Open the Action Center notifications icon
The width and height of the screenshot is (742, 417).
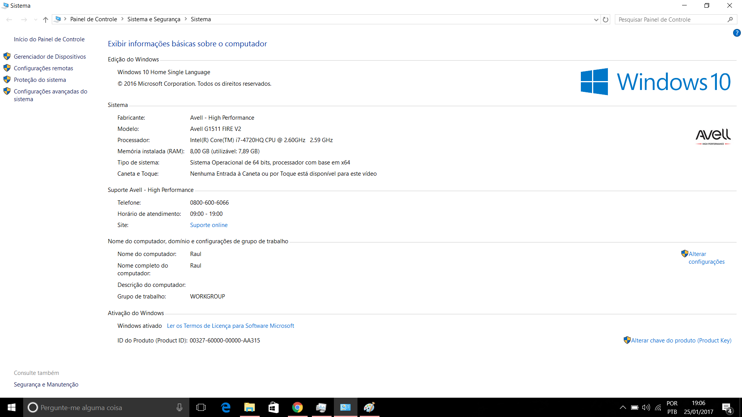click(x=727, y=408)
